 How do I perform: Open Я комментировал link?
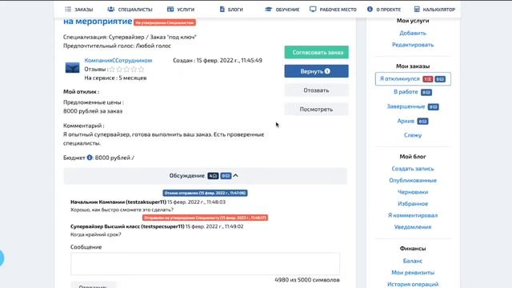tap(413, 215)
